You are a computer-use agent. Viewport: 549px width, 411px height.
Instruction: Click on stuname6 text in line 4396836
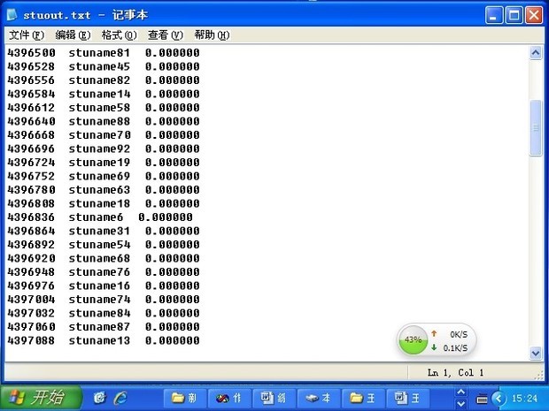(x=96, y=217)
